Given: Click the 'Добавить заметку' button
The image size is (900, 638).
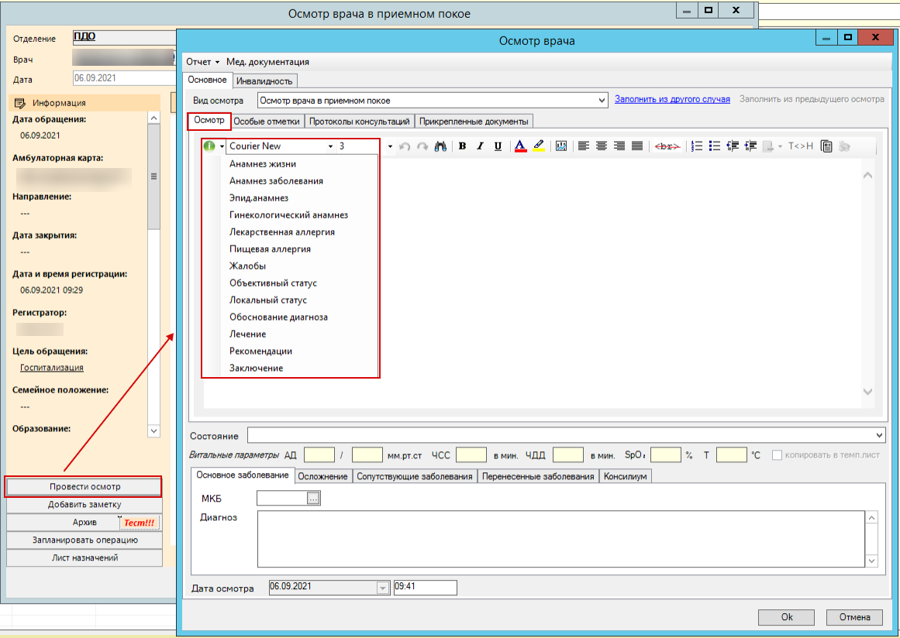Looking at the screenshot, I should coord(84,505).
